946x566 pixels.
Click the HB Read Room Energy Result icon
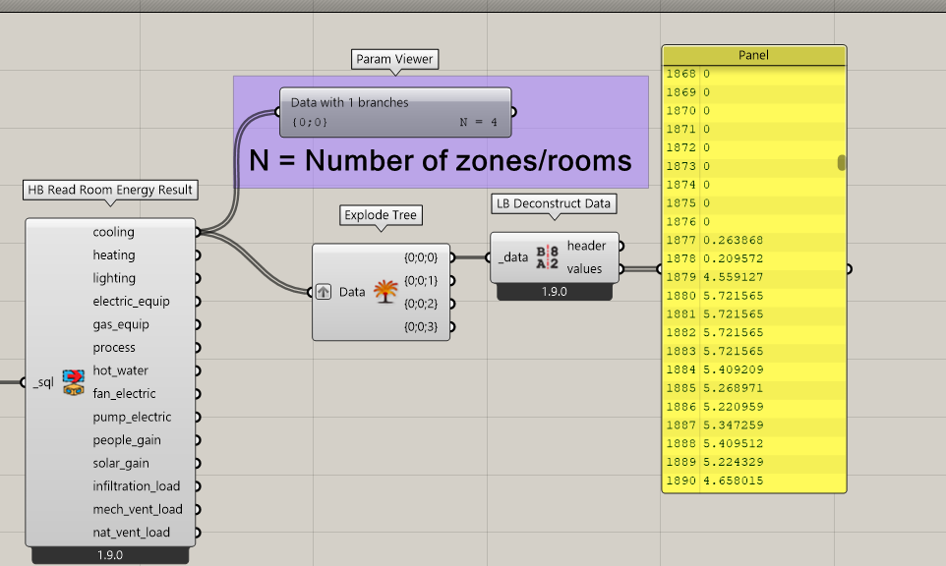coord(74,382)
